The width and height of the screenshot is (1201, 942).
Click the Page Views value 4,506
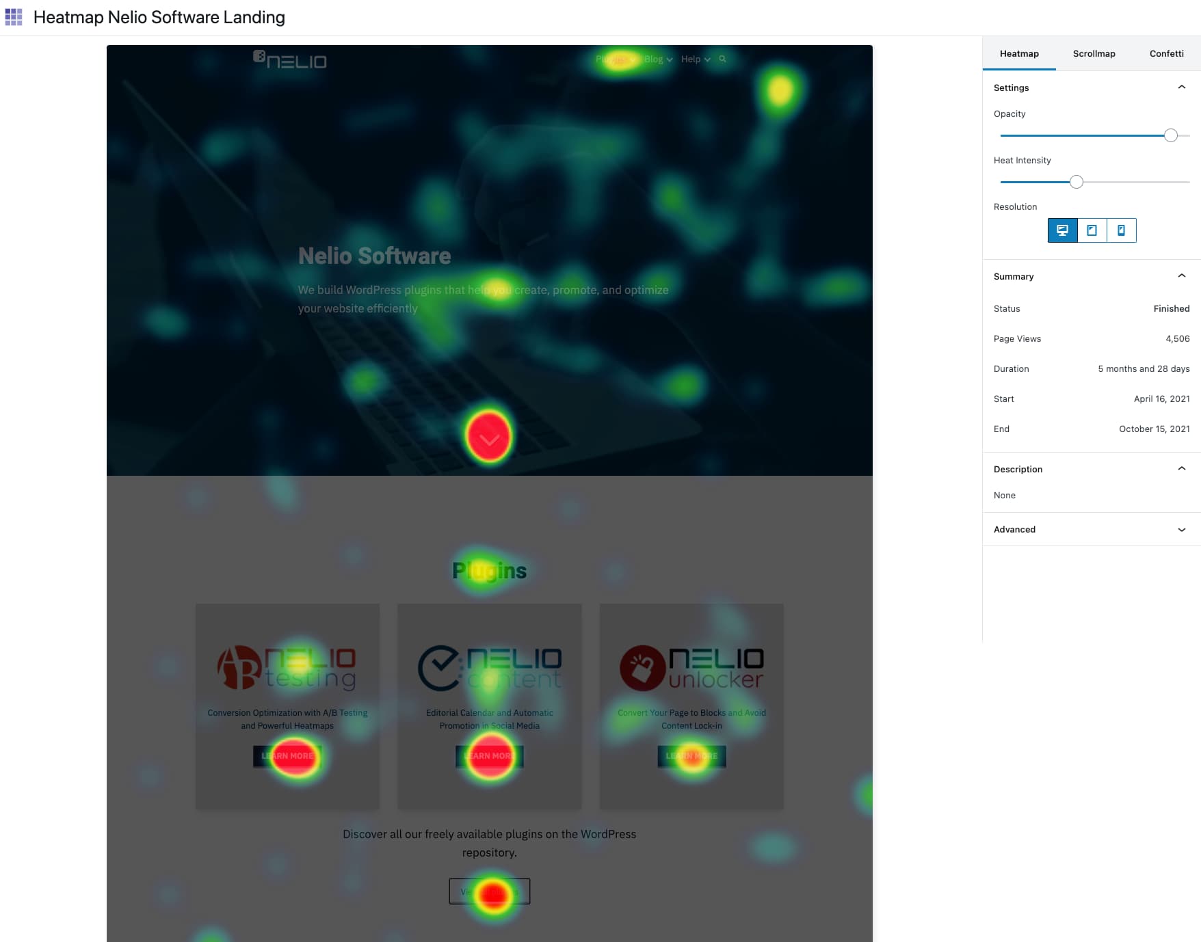point(1177,339)
